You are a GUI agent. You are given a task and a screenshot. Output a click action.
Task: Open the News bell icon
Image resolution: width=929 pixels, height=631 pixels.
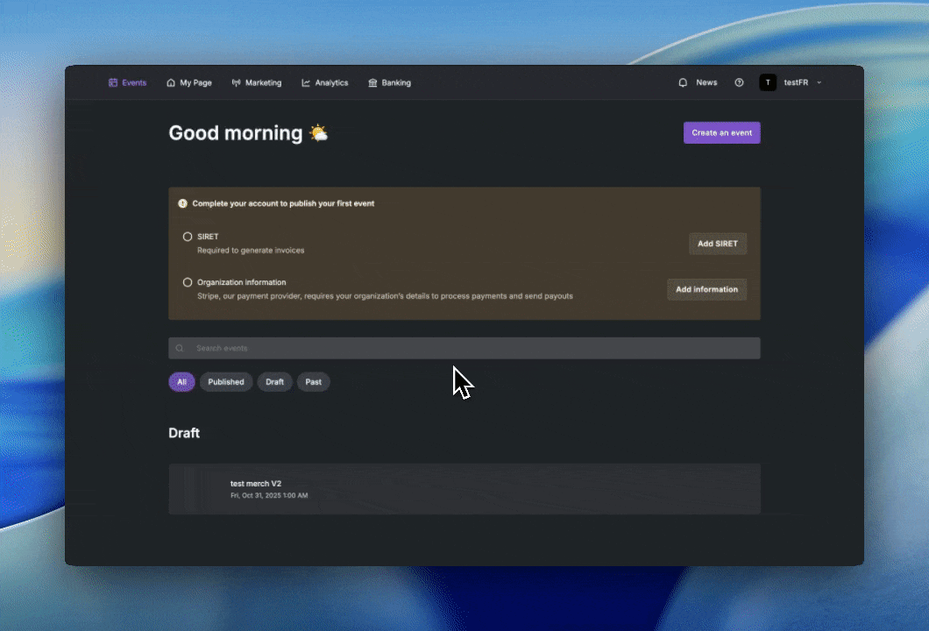click(683, 83)
